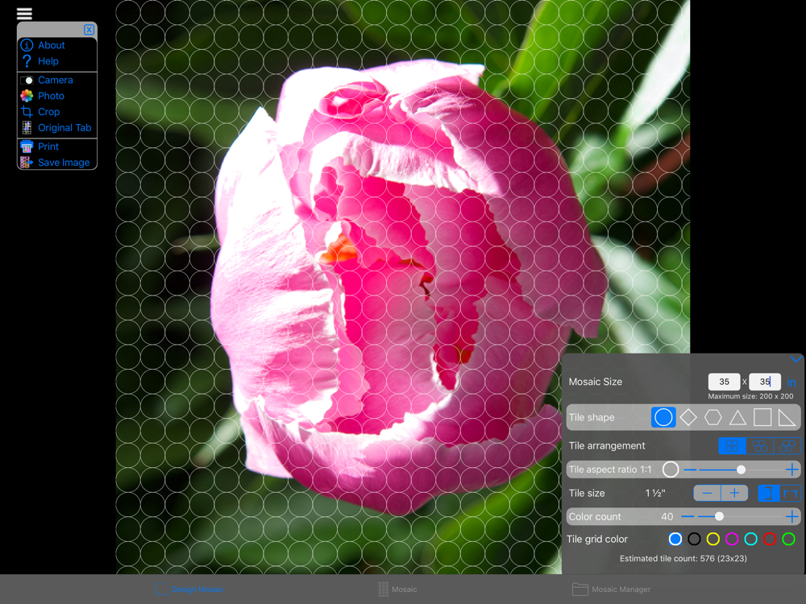The height and width of the screenshot is (604, 806).
Task: Decrease tile aspect ratio with minus
Action: click(x=690, y=470)
